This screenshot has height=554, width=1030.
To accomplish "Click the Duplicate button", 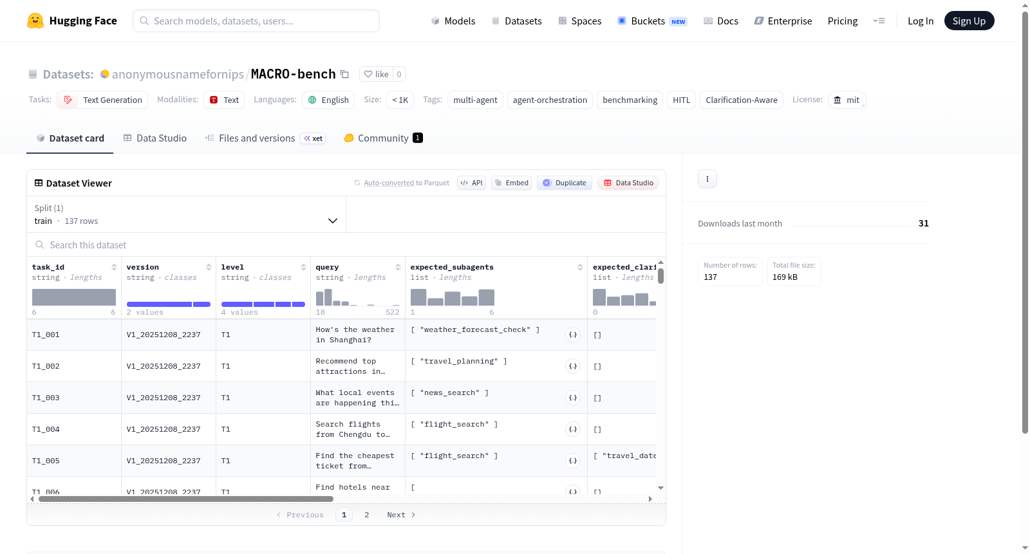I will 564,183.
